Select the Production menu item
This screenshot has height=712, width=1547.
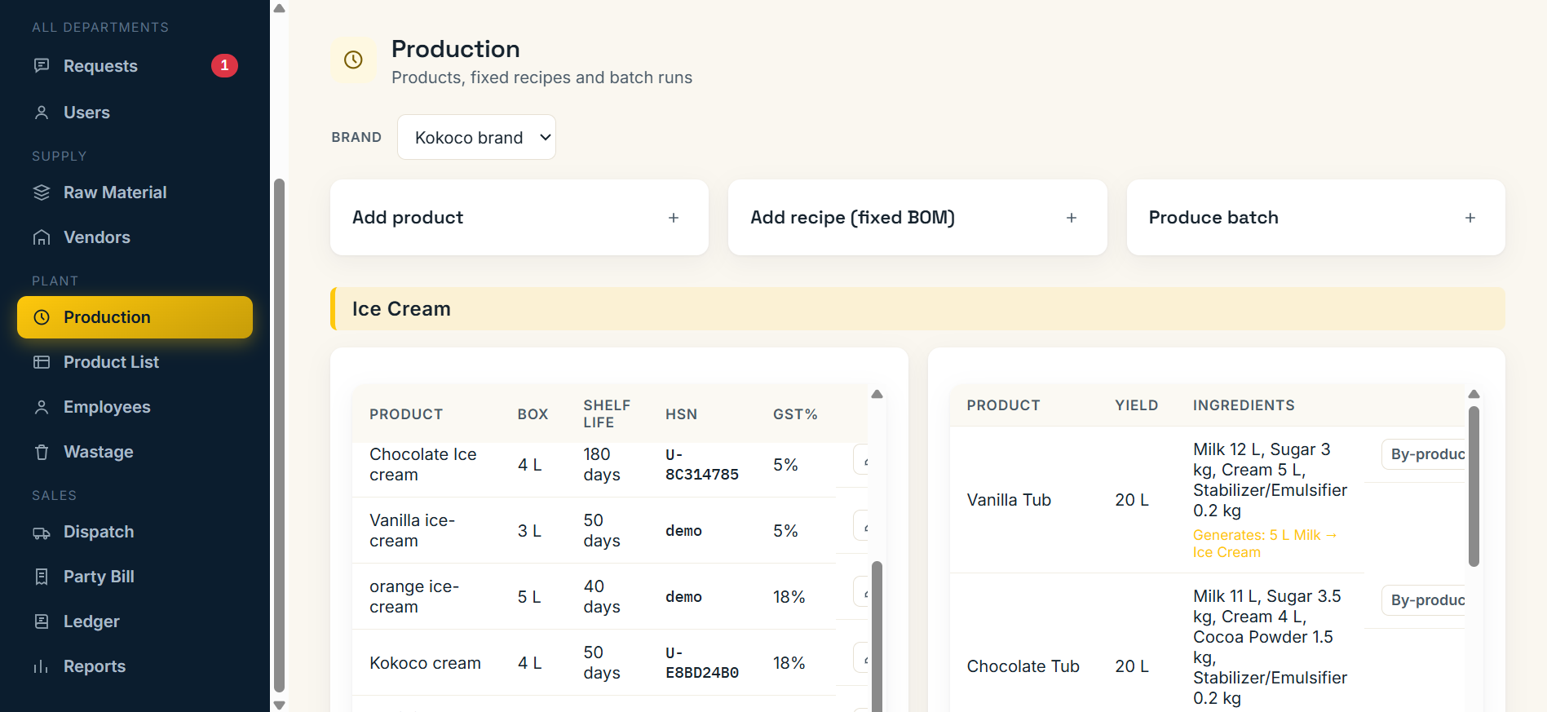point(135,317)
